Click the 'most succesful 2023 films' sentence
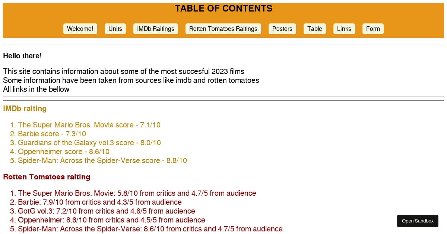 coord(124,71)
